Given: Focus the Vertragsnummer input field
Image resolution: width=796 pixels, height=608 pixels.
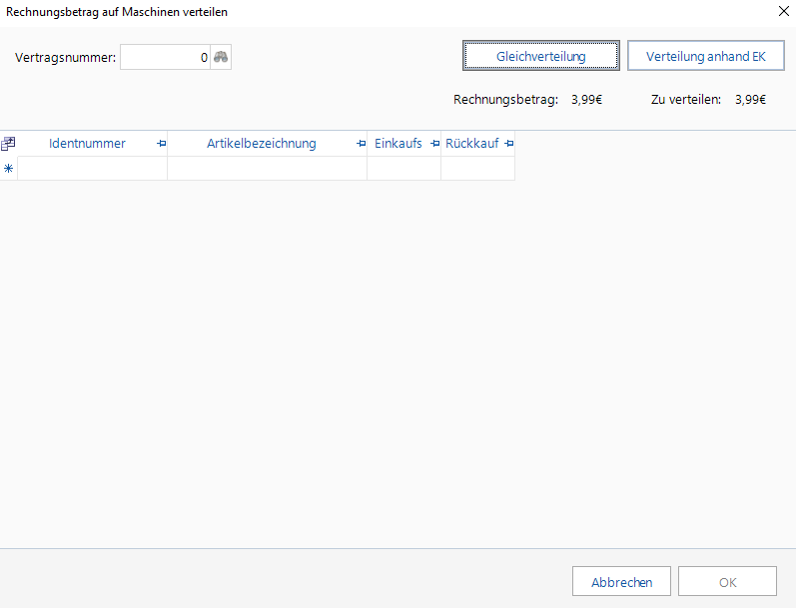Looking at the screenshot, I should point(164,58).
